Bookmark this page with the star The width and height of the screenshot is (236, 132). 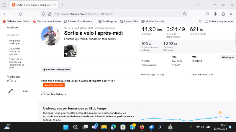click(185, 14)
